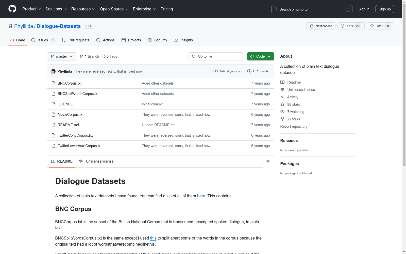Switch to the Projects tab
Screen dimensions: 406x254
coord(131,40)
